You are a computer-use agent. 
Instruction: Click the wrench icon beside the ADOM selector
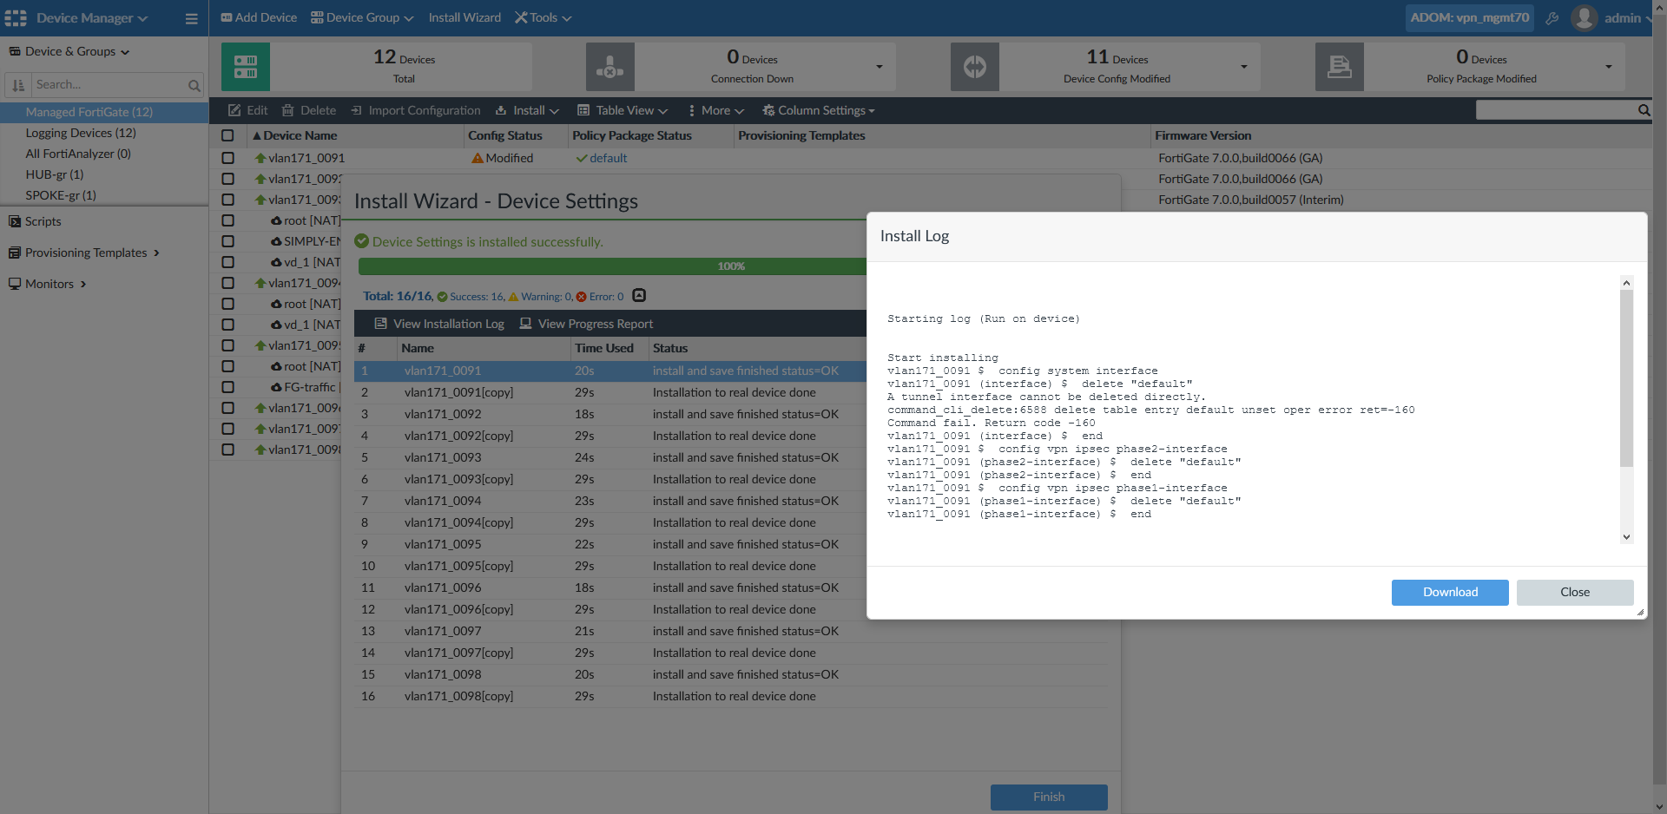[1553, 17]
